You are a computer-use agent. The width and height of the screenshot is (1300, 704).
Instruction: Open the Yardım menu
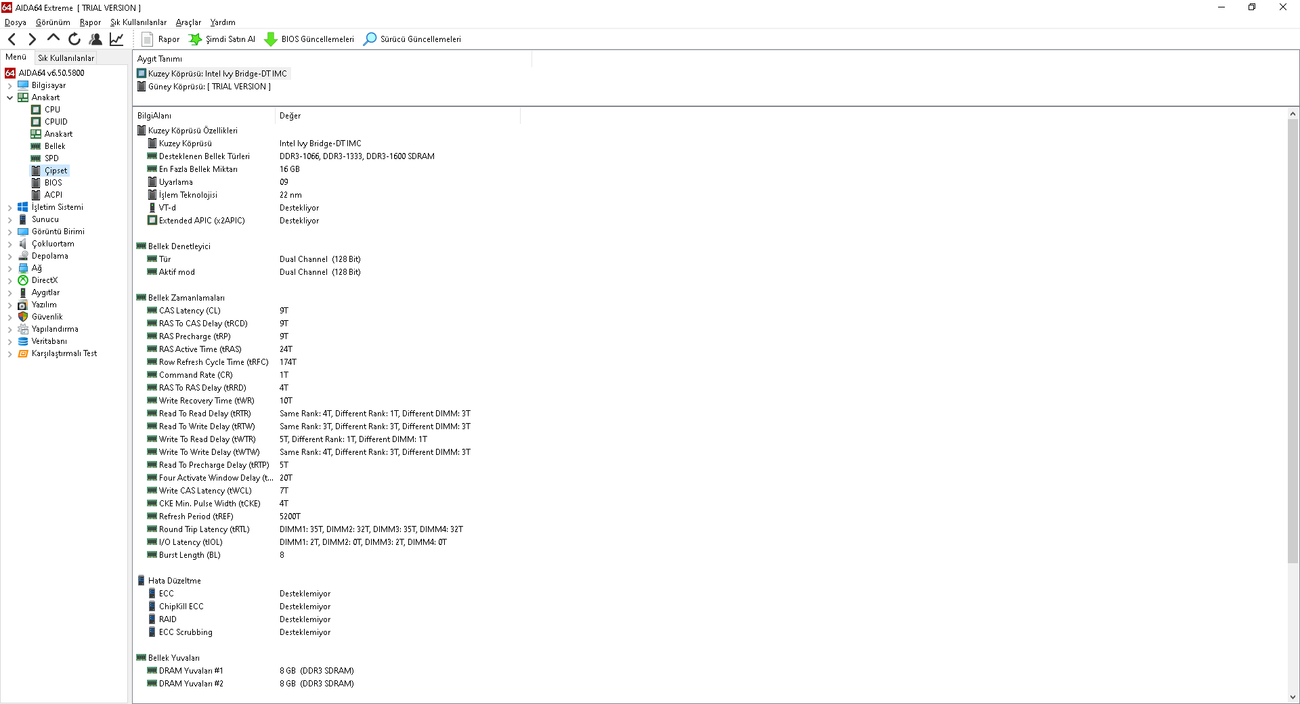tap(223, 22)
